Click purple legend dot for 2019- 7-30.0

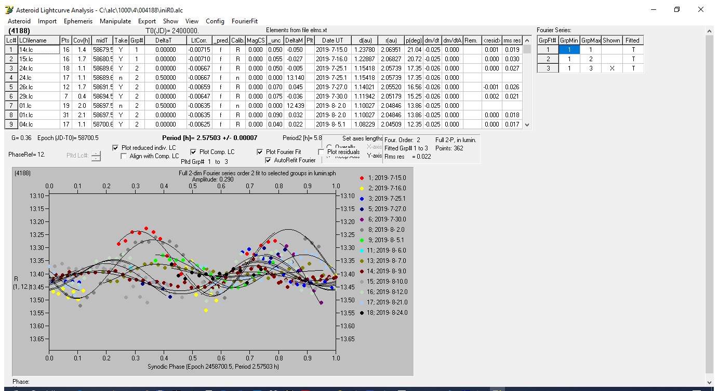click(362, 219)
